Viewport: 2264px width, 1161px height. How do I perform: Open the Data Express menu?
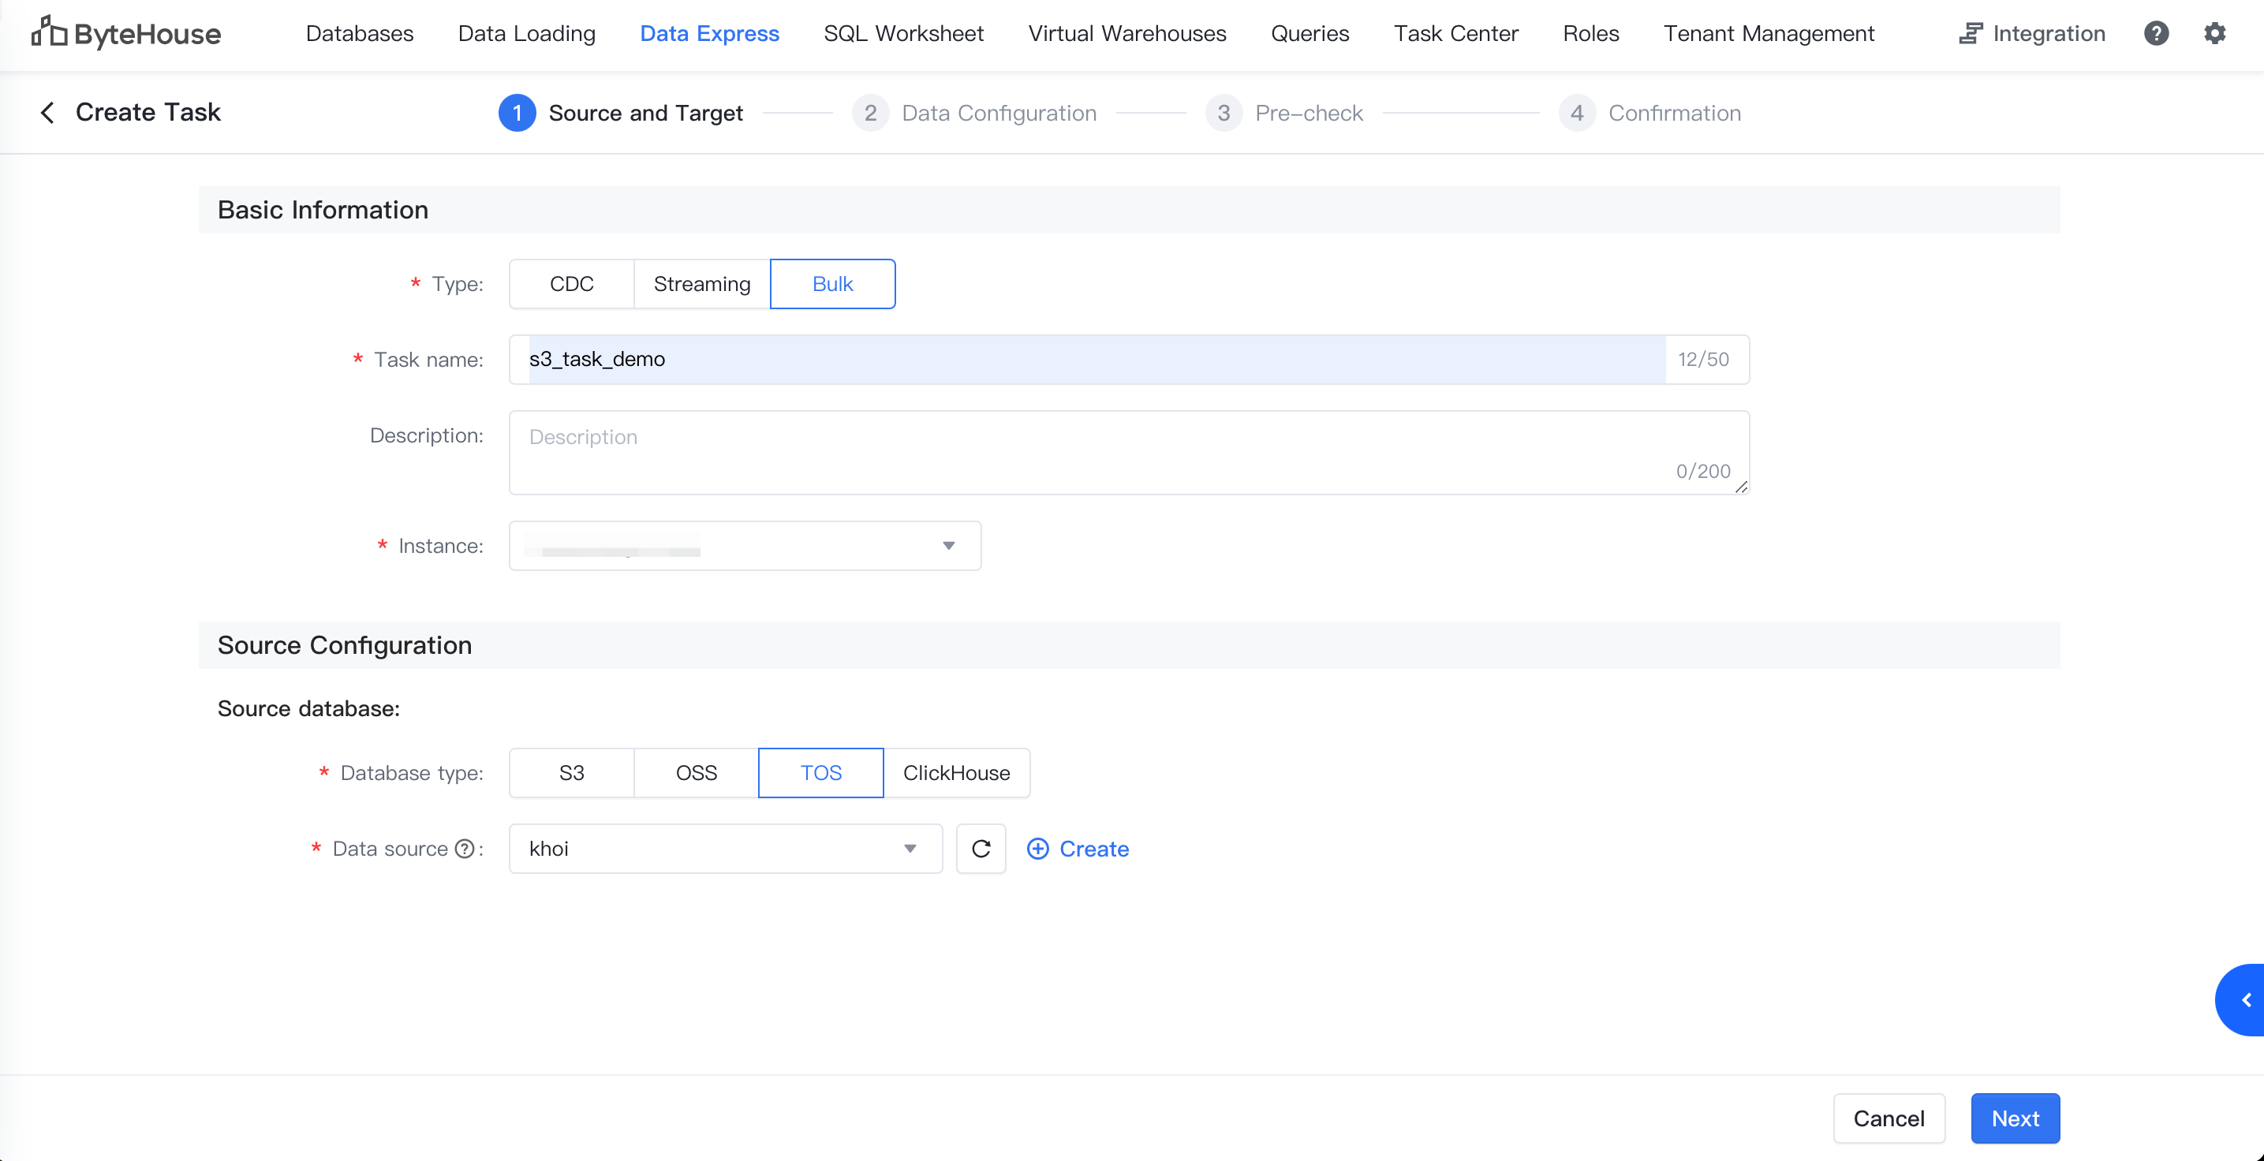709,33
